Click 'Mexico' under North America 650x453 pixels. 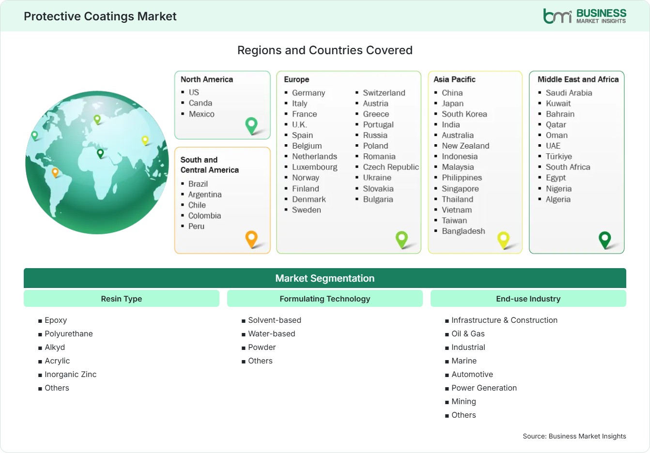(x=201, y=114)
